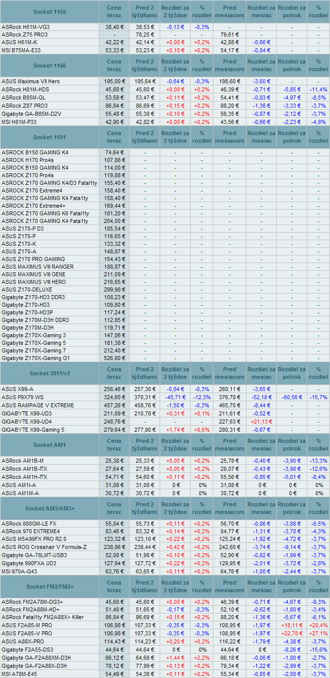Screen dimensions: 330x678
Task: Click the Socket AM1 section header
Action: tap(50, 445)
